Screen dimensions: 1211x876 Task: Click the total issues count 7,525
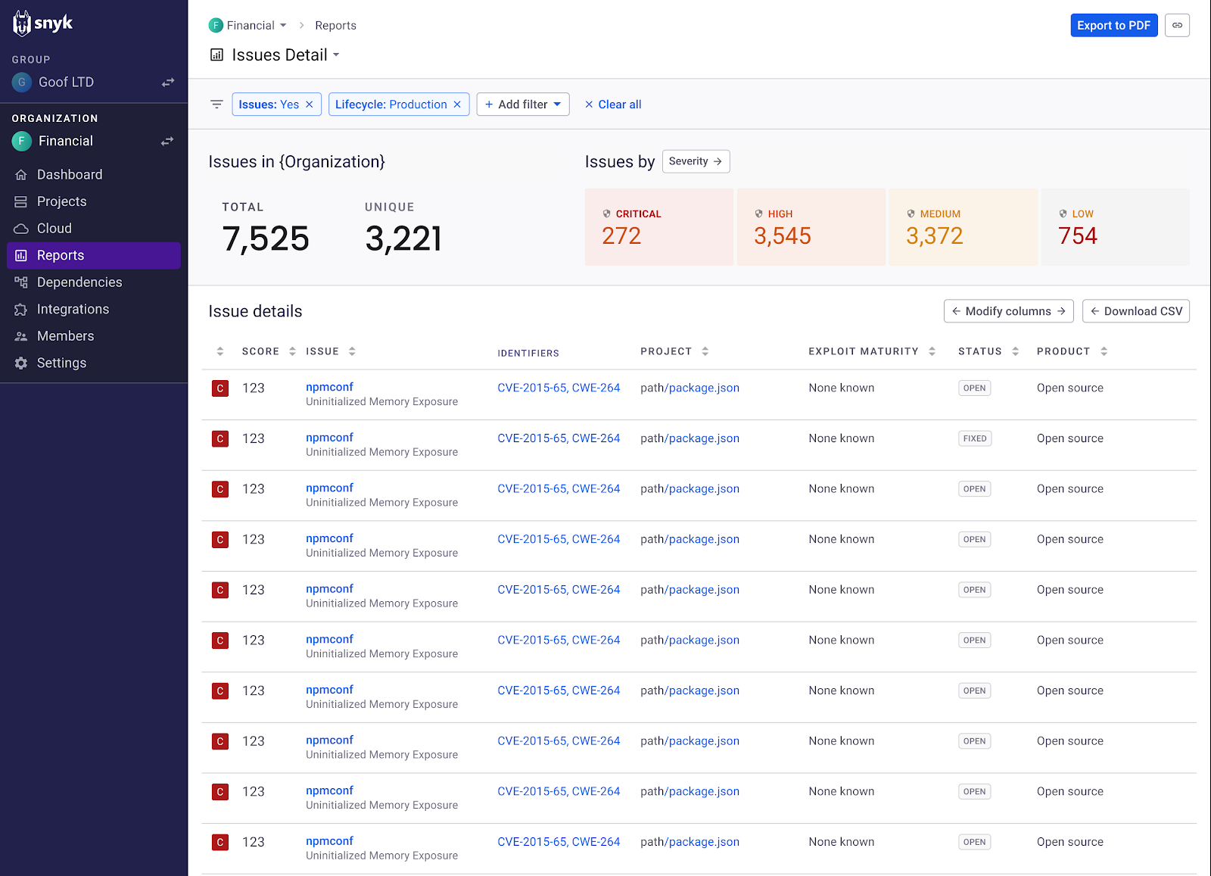point(266,239)
